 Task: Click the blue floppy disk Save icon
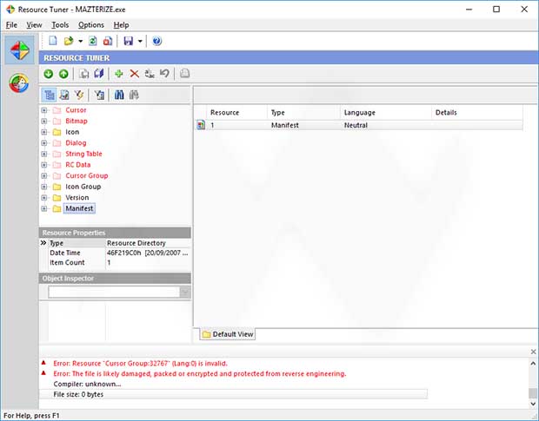coord(128,41)
